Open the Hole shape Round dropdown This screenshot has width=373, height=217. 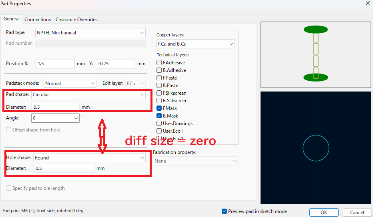point(89,157)
